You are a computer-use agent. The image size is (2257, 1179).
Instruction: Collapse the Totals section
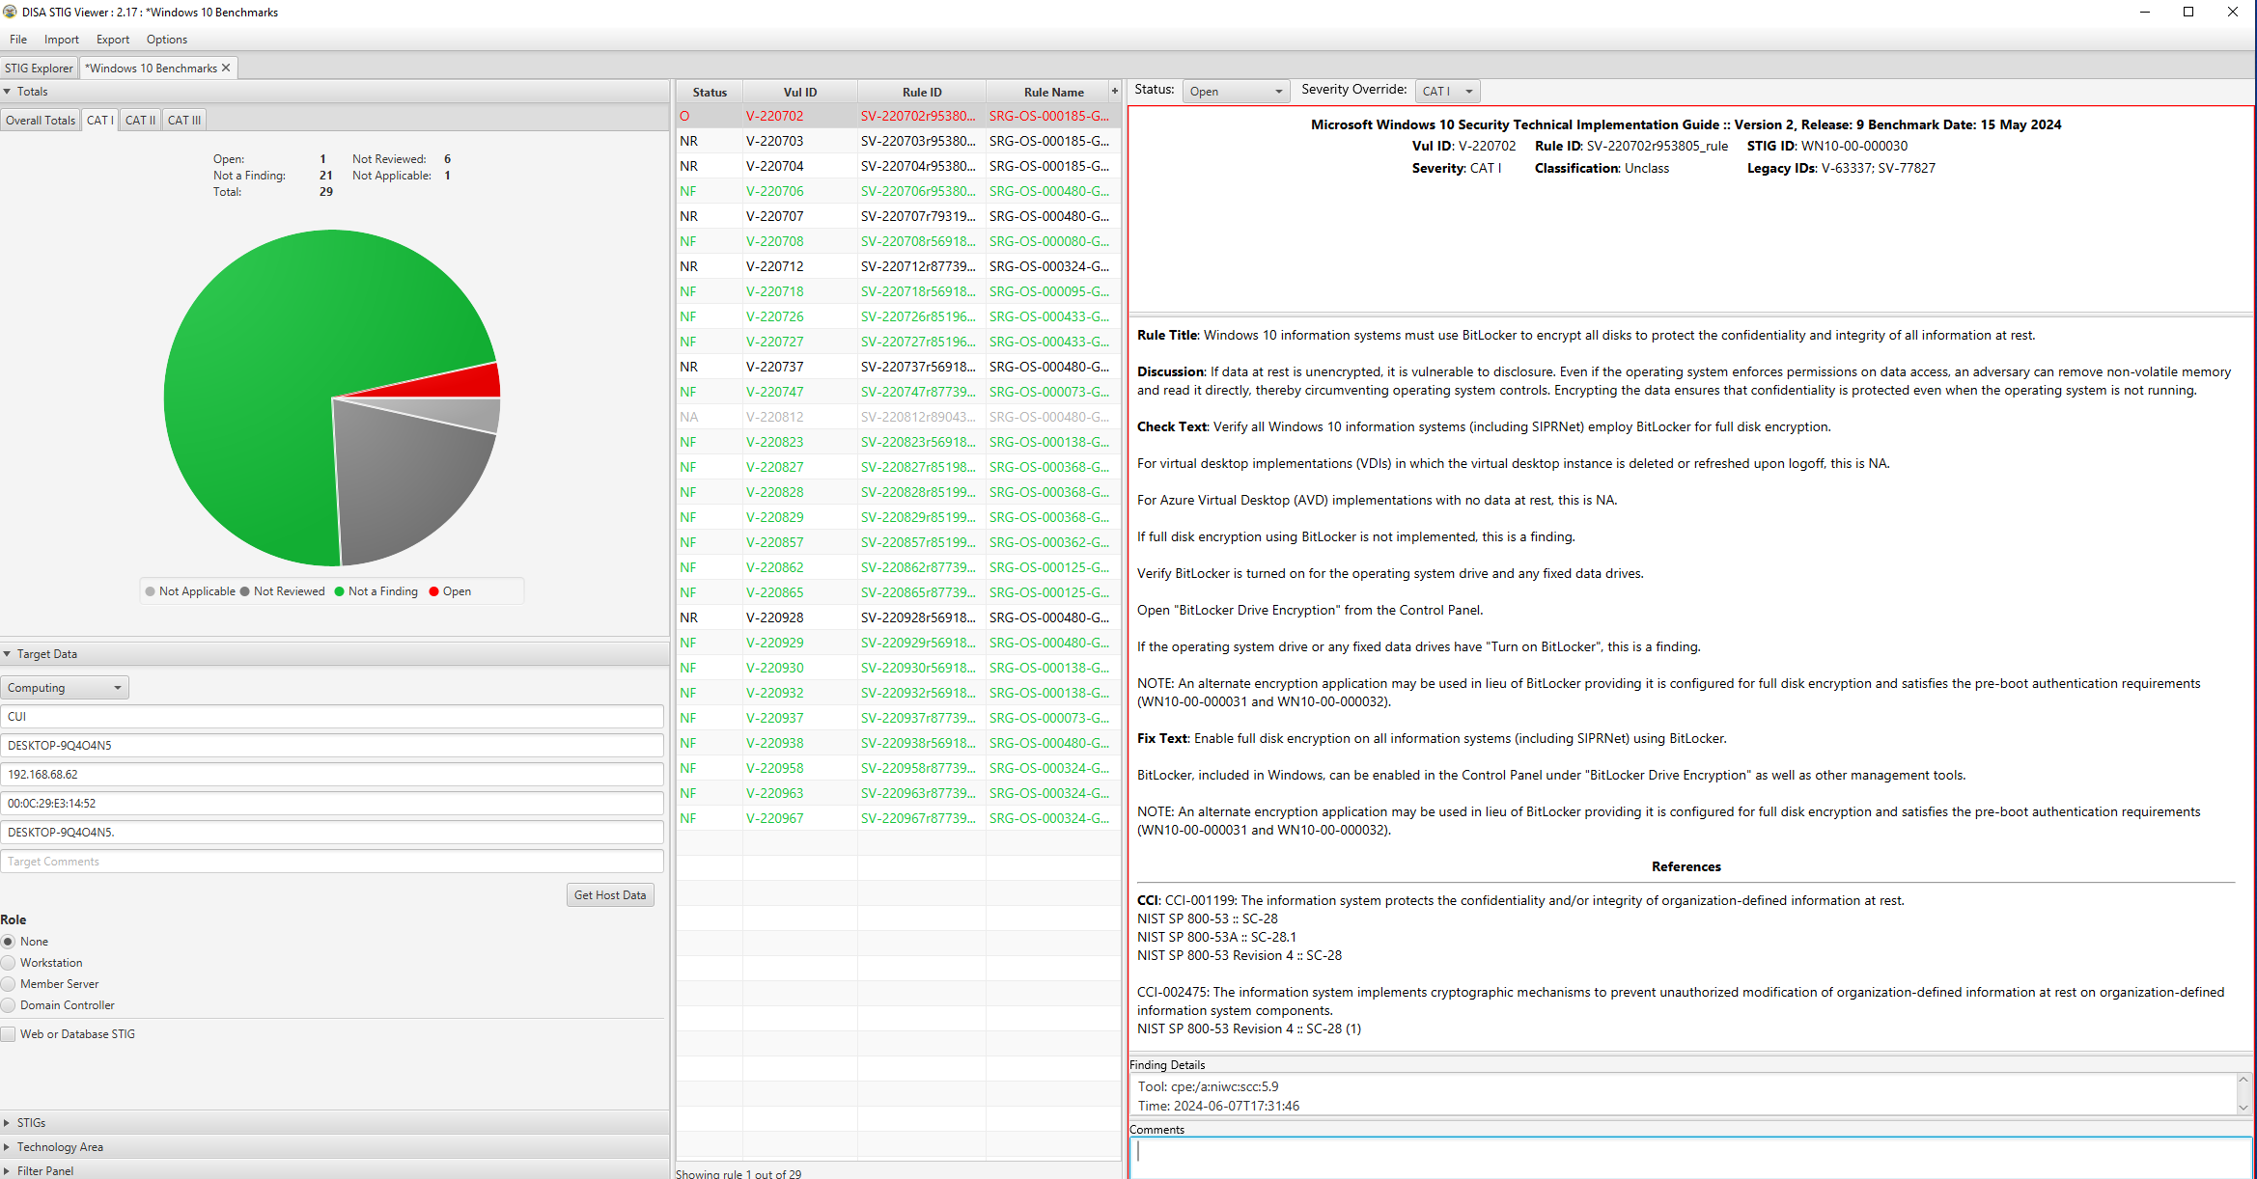8,92
